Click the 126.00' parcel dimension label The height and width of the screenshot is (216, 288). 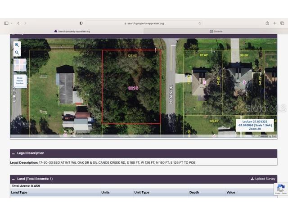click(132, 55)
